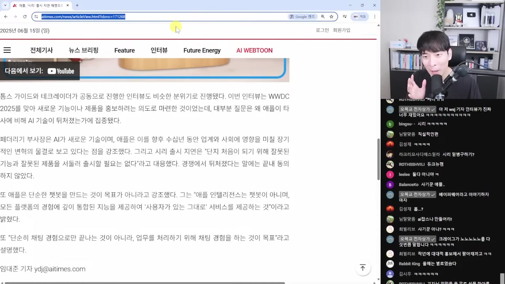Open the video via 다음에서 보기 YouTube link
This screenshot has height=284, width=505.
[40, 71]
